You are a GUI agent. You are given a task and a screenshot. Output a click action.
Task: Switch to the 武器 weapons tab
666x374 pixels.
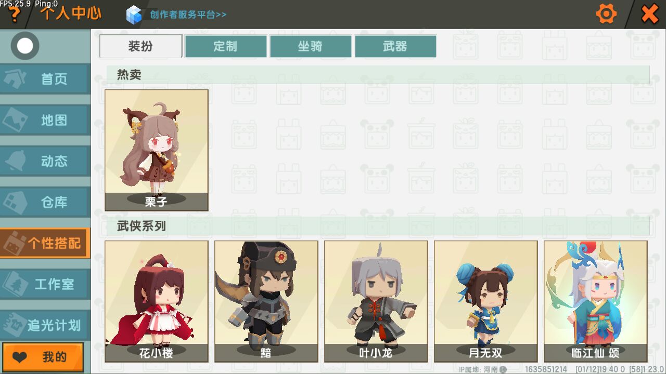click(x=395, y=46)
